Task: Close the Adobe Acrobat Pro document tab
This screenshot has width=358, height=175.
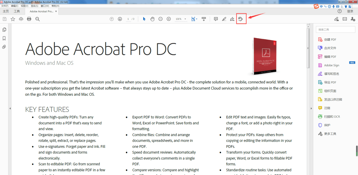Action: point(56,11)
